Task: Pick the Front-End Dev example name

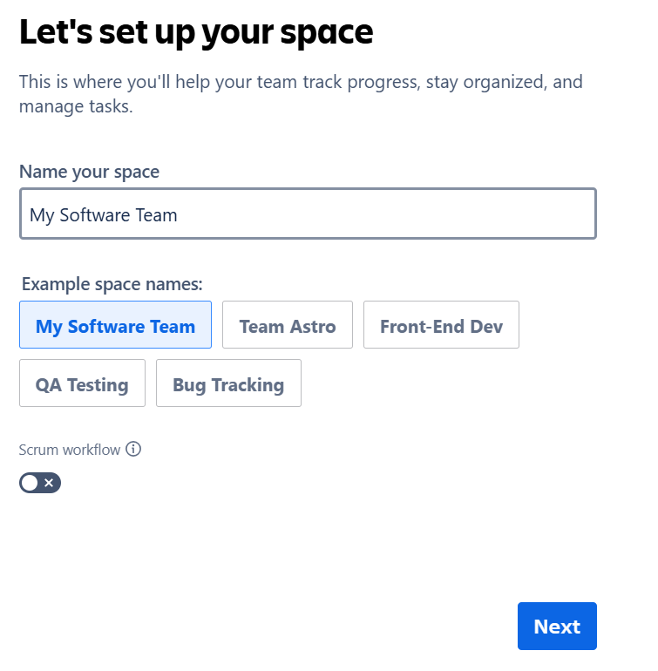Action: [x=441, y=326]
